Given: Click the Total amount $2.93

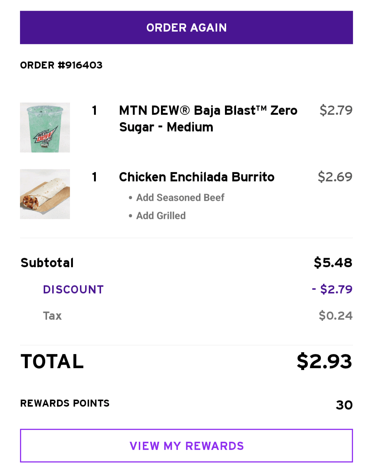Looking at the screenshot, I should point(324,361).
